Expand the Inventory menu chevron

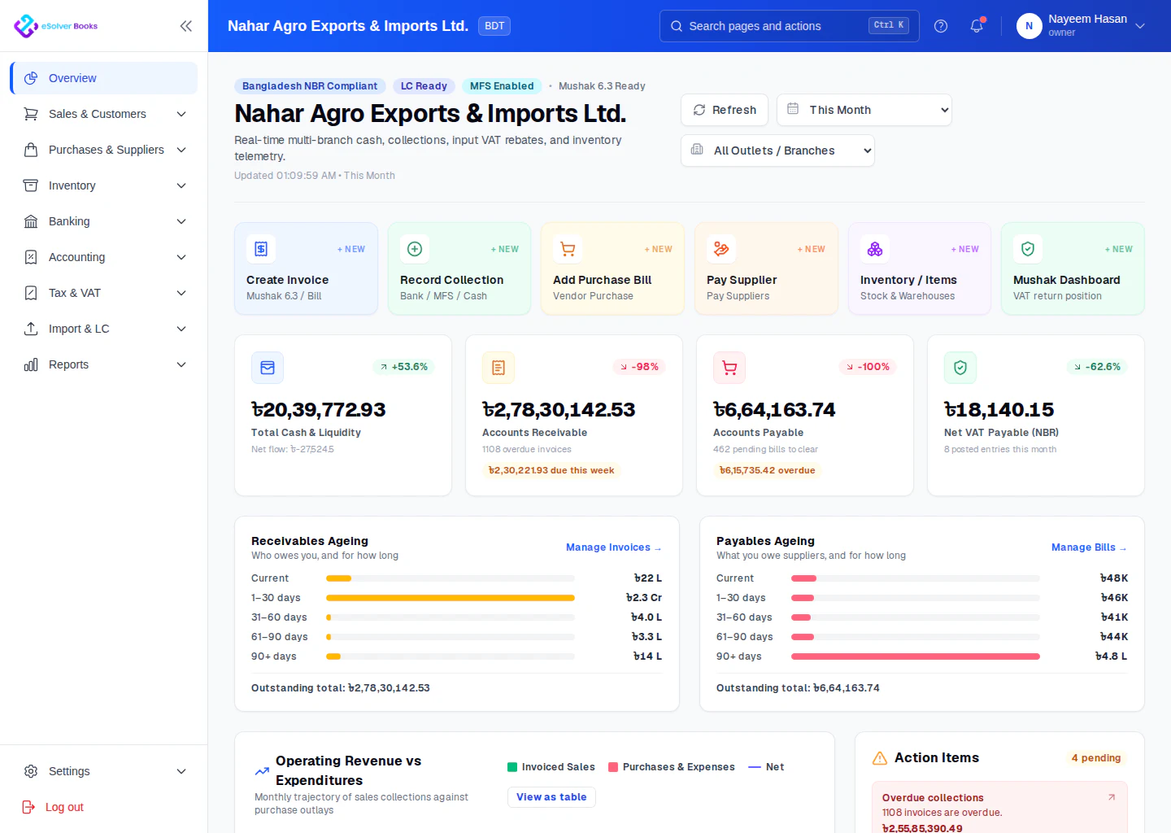point(181,185)
